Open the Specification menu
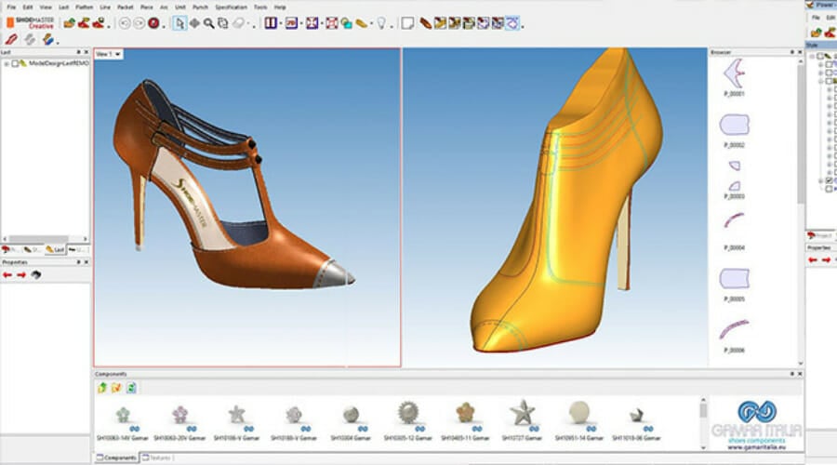 [232, 7]
